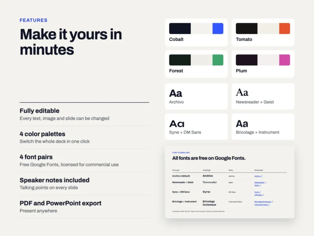Open the Newsreader download link
The width and height of the screenshot is (314, 236).
tap(260, 183)
